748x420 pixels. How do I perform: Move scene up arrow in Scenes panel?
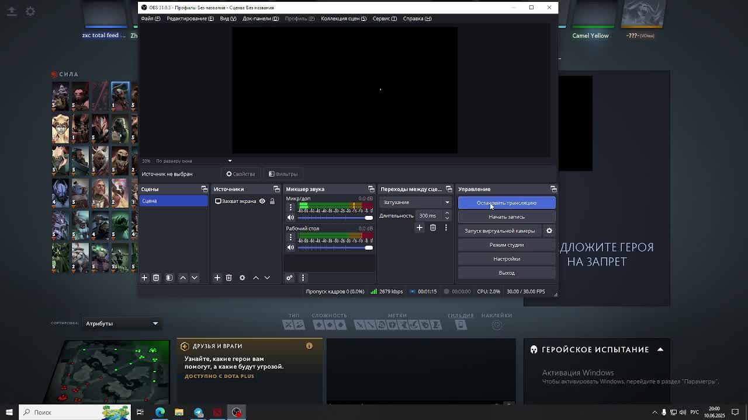click(x=183, y=278)
